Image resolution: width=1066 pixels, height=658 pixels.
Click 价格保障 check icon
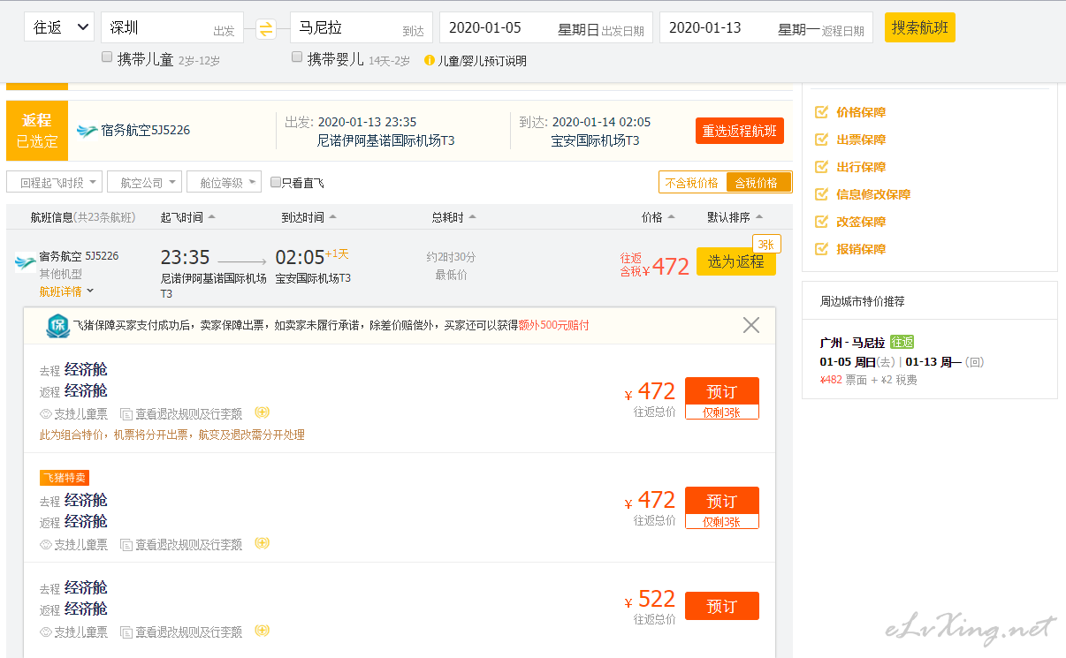(821, 112)
